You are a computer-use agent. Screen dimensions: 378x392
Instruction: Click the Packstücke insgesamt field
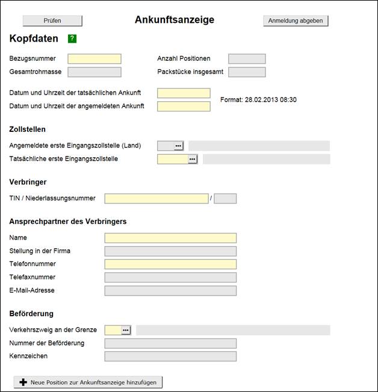[x=247, y=72]
